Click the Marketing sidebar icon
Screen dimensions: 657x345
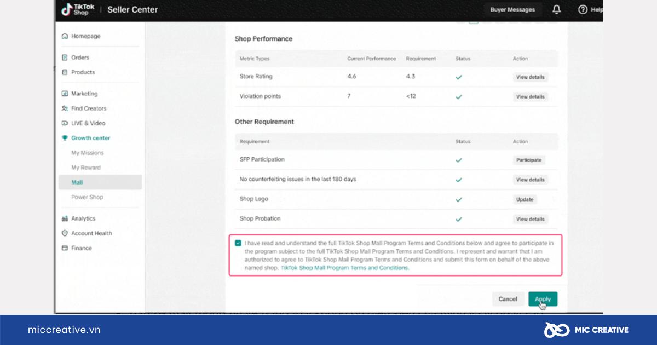(65, 94)
